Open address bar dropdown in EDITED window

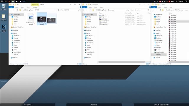click(x=57, y=10)
